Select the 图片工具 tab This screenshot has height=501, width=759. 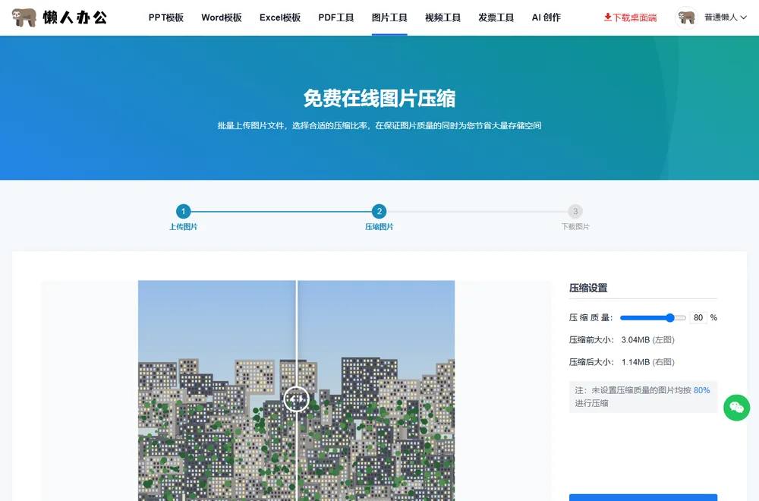[389, 17]
